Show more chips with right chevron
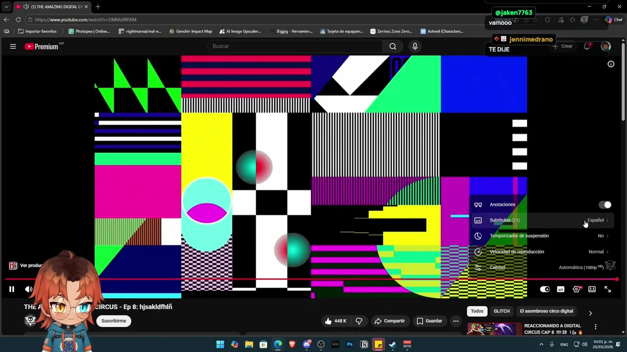 (590, 313)
